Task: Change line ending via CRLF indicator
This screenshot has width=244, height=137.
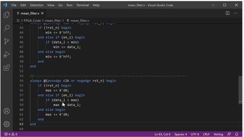Action: pyautogui.click(x=206, y=134)
